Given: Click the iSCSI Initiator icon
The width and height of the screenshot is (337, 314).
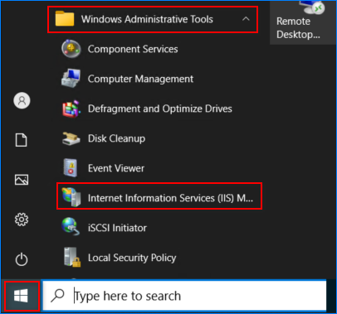Looking at the screenshot, I should (x=71, y=227).
